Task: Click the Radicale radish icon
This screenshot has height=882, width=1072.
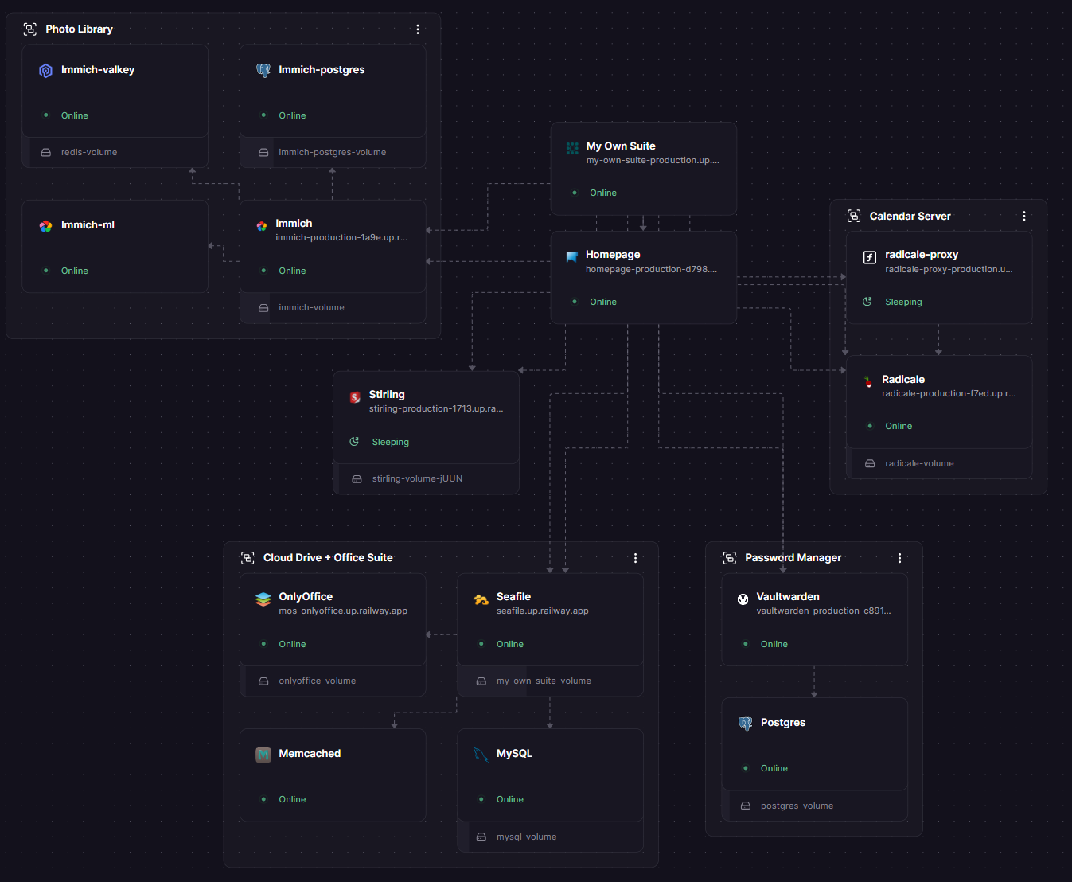Action: click(868, 381)
